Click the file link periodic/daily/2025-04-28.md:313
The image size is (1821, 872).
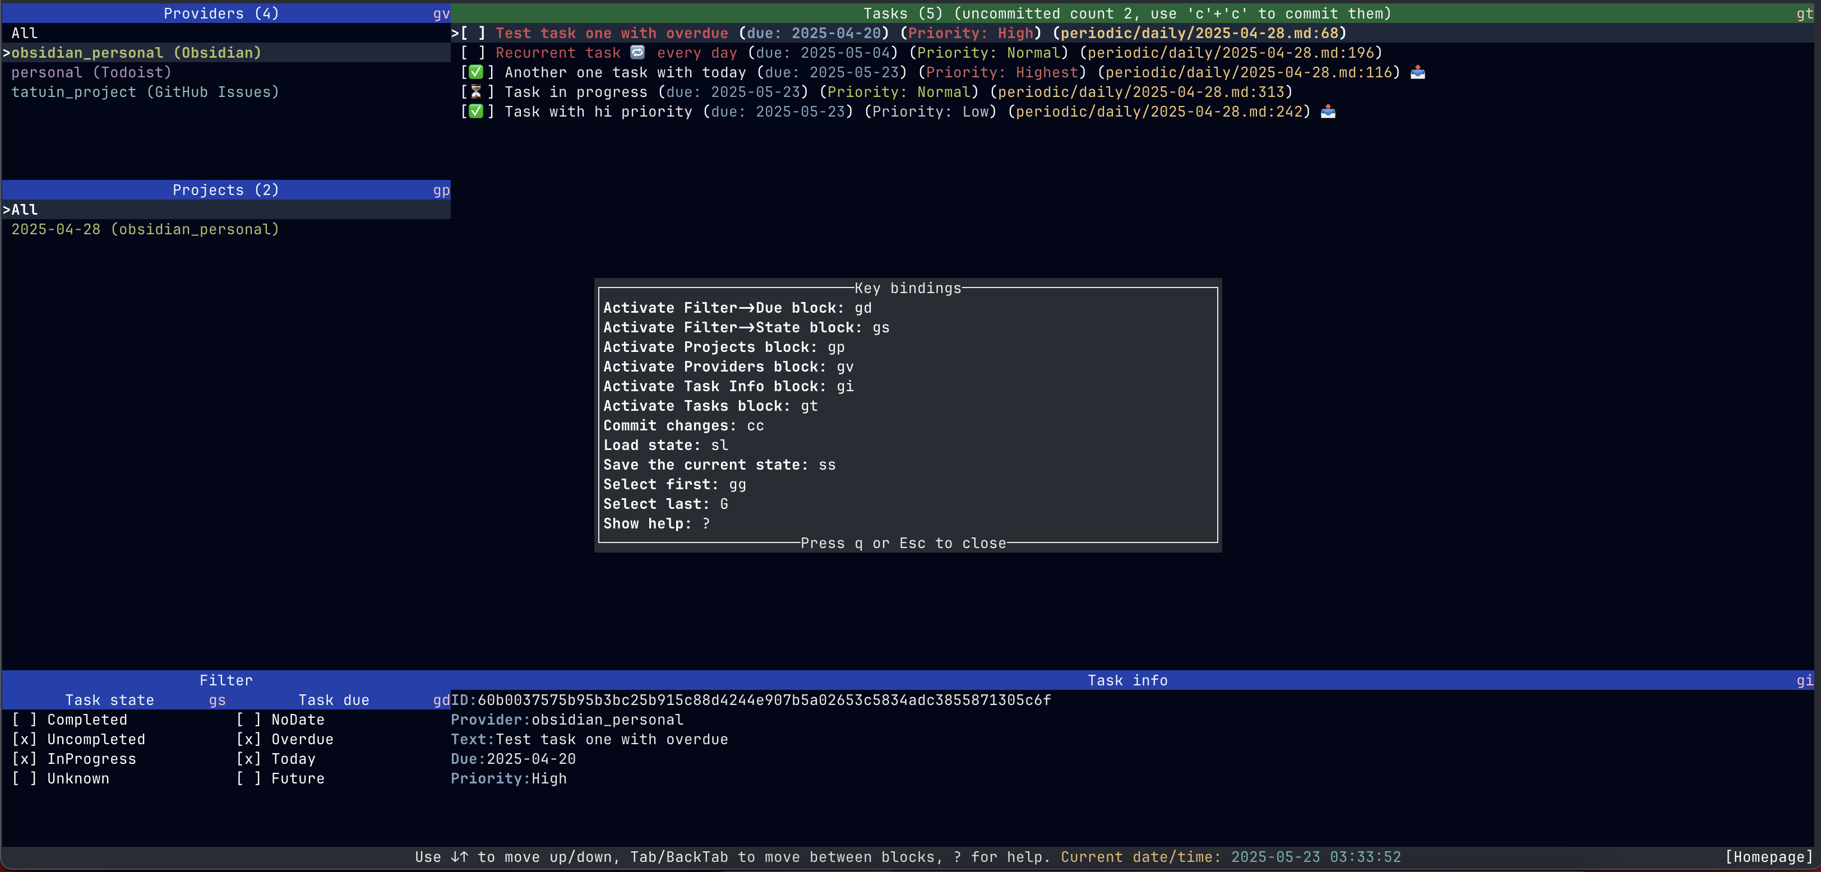coord(1140,92)
